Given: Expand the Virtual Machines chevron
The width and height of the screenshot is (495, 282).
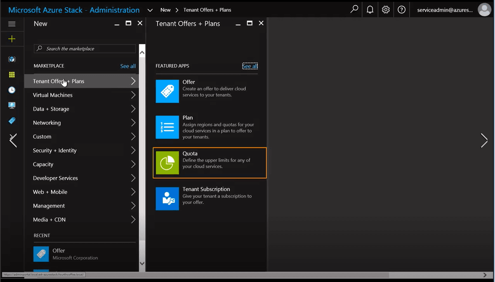Looking at the screenshot, I should coord(133,95).
